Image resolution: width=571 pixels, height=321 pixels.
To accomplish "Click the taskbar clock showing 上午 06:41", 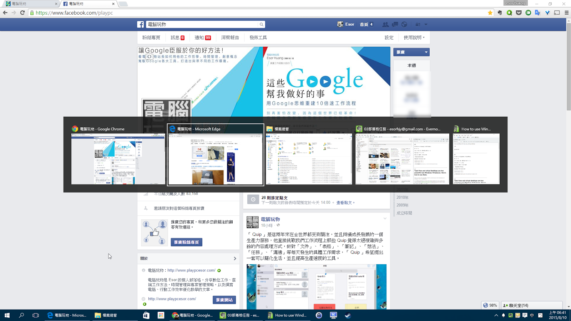I will tap(557, 315).
